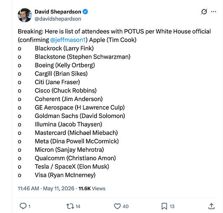This screenshot has width=223, height=213.
Task: Click the bookmark count of 13
Action: tap(172, 206)
